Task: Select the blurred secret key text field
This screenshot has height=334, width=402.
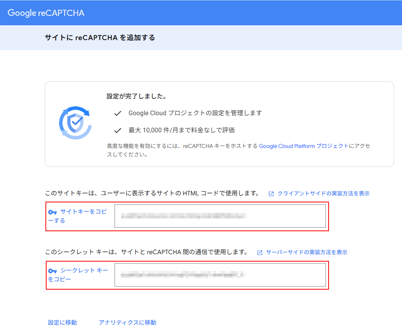Action: click(219, 275)
